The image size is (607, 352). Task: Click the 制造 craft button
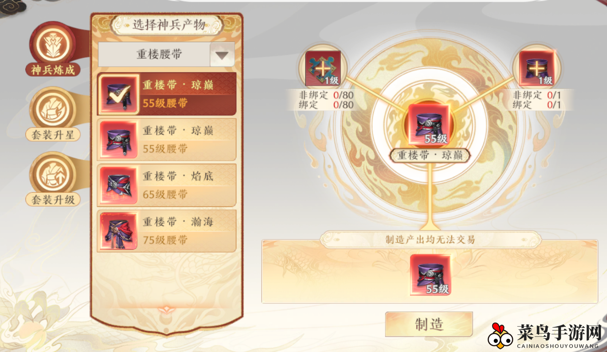(429, 324)
